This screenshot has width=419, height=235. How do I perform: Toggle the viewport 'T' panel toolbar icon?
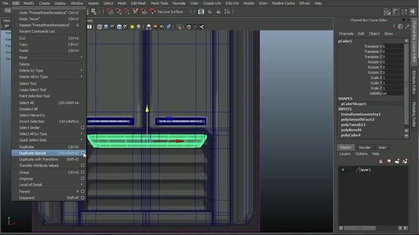(x=90, y=27)
